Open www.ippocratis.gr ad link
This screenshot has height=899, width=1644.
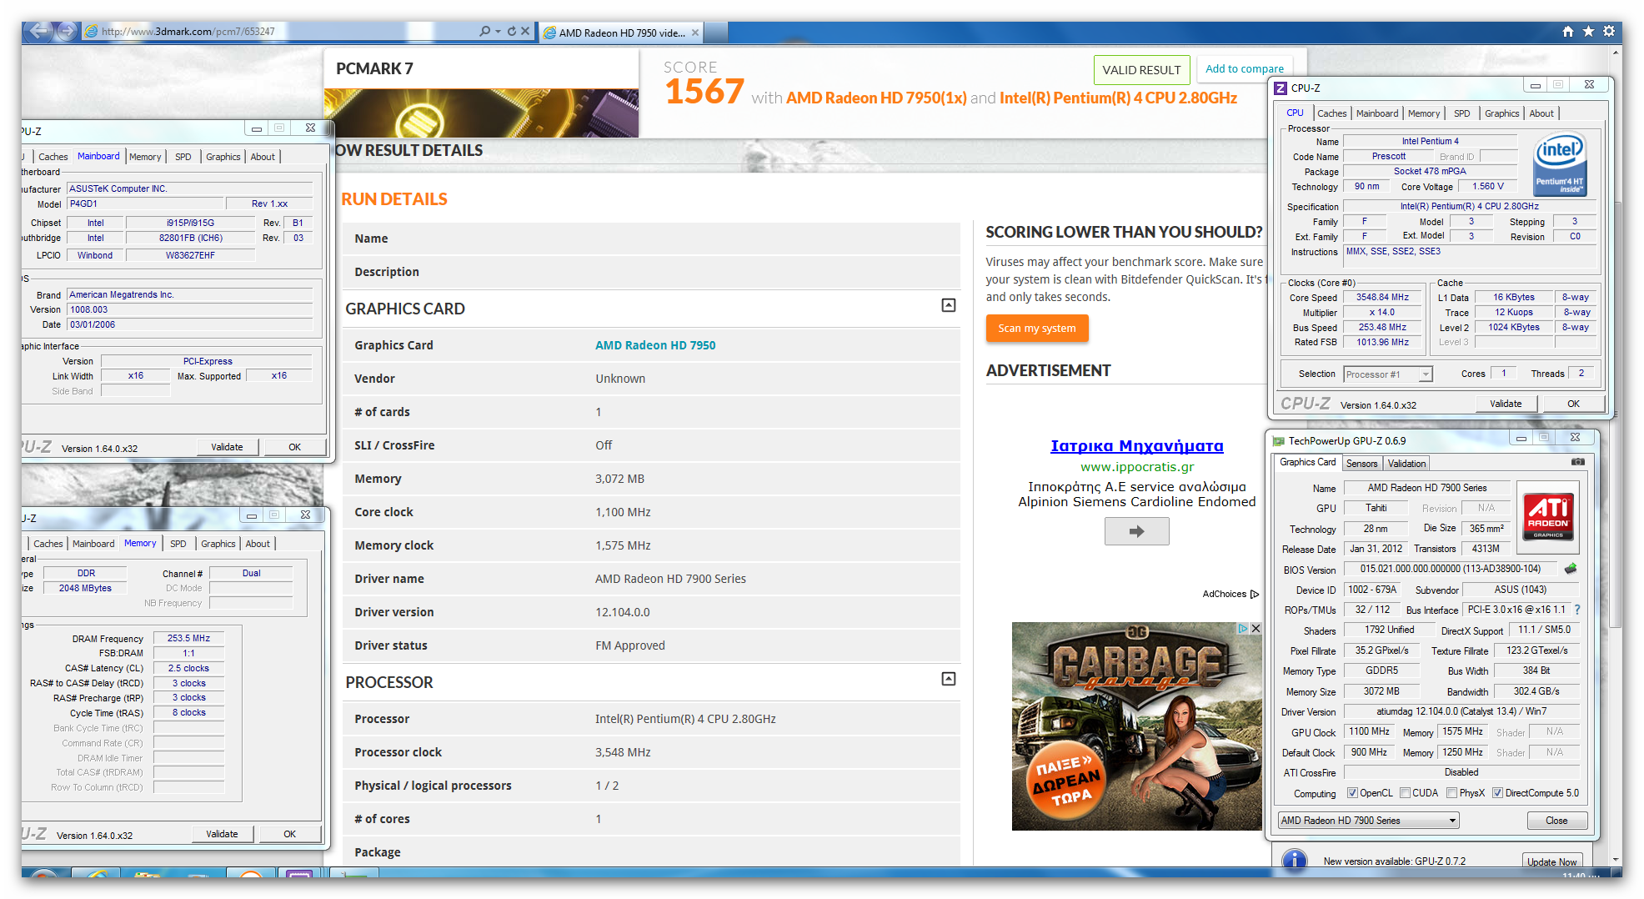[1137, 467]
